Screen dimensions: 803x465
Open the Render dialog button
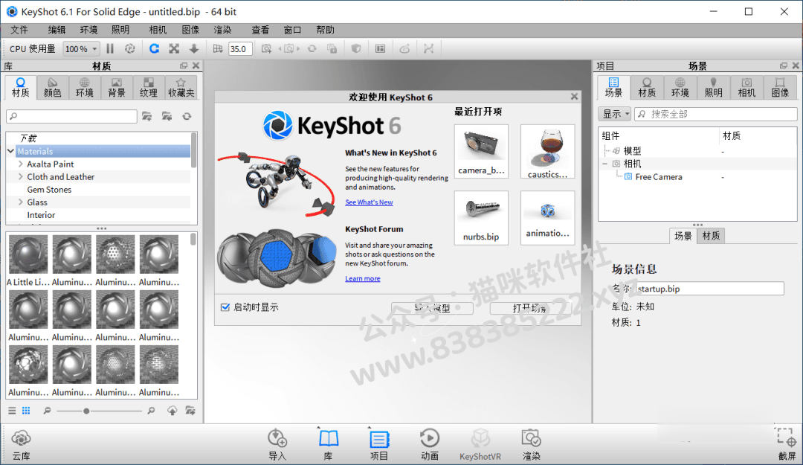click(531, 445)
